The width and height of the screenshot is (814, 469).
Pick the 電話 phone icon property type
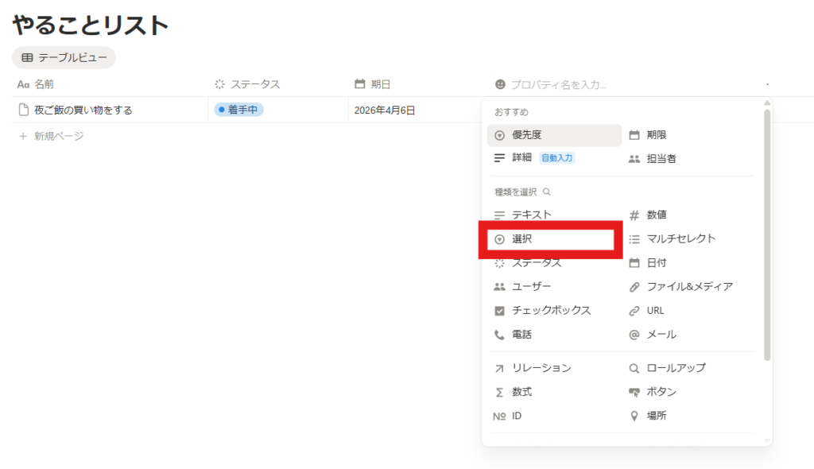[x=500, y=335]
